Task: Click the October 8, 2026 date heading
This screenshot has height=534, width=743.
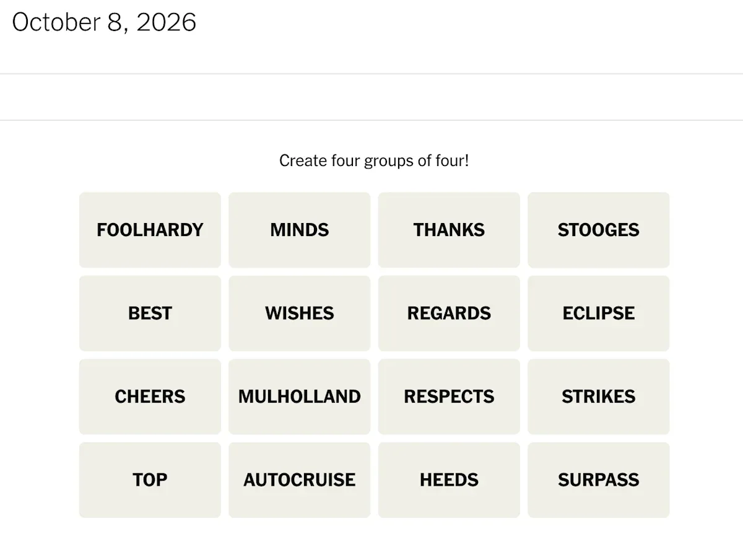Action: click(x=104, y=23)
